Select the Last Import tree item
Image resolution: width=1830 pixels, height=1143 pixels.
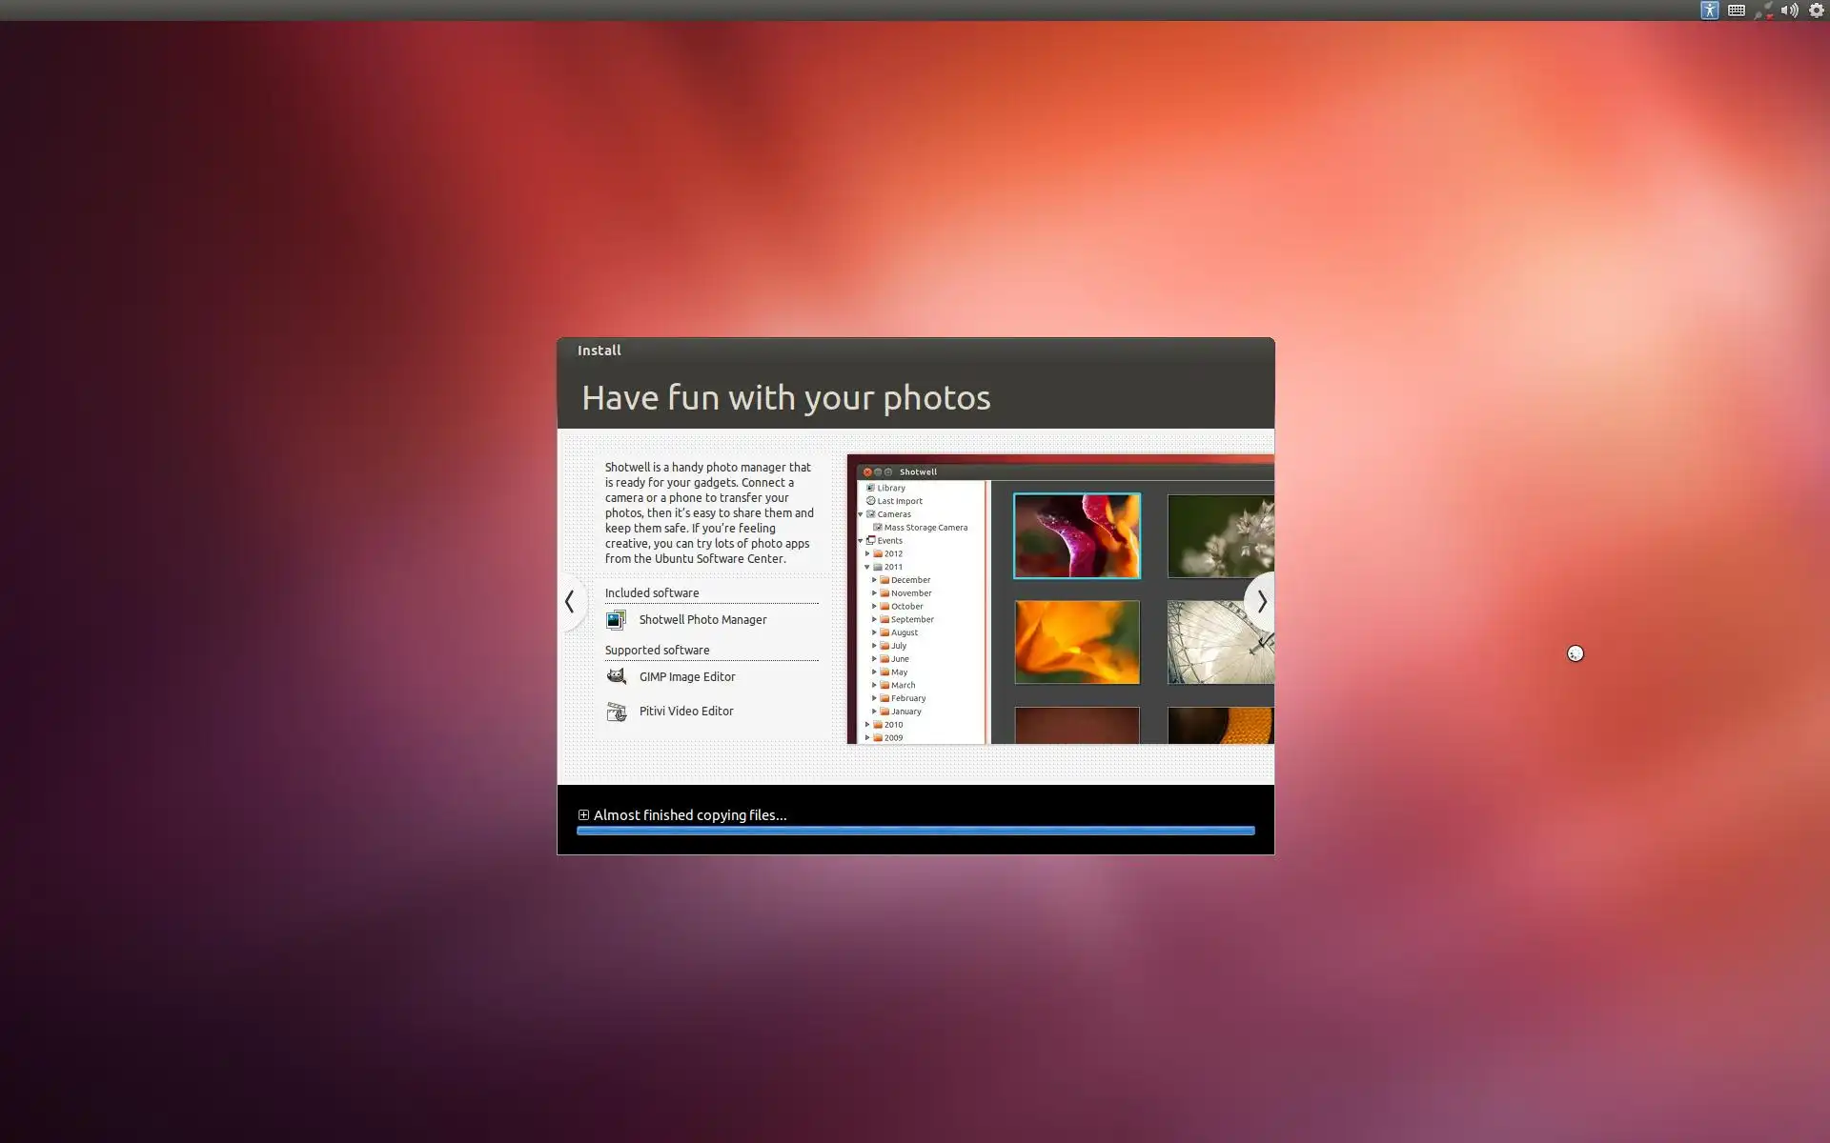point(899,501)
